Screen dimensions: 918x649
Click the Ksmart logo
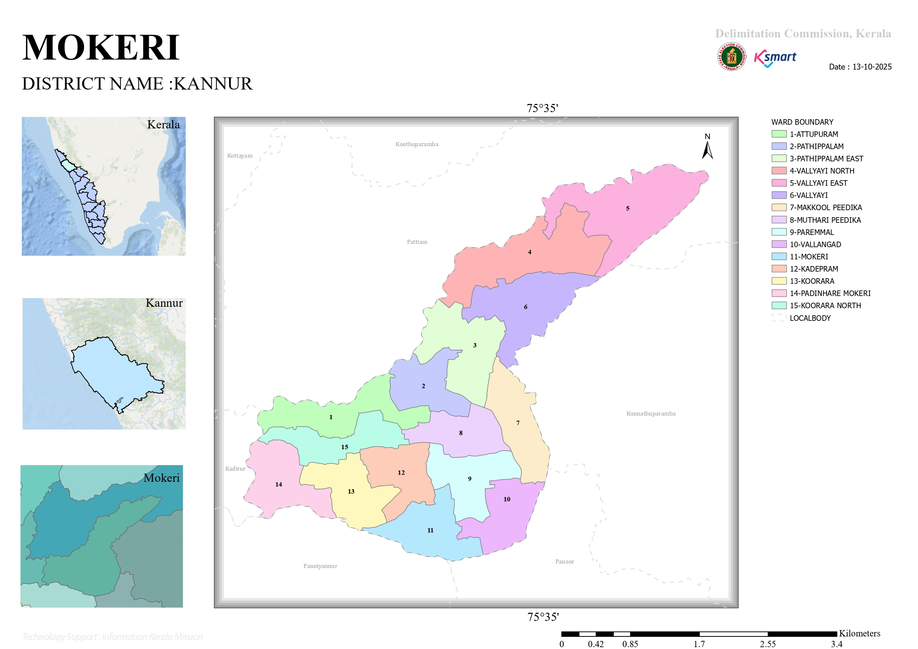[775, 59]
